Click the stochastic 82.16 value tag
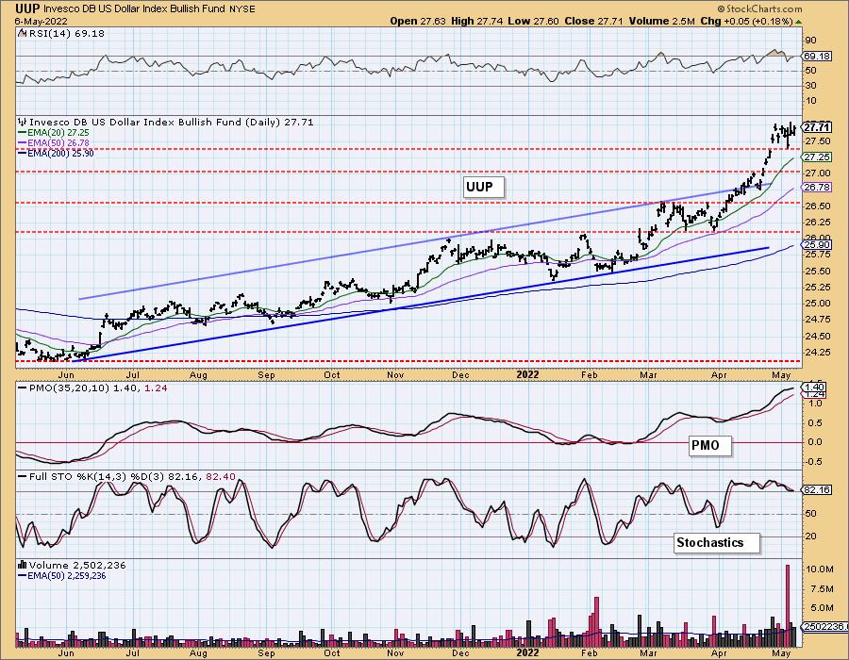The width and height of the screenshot is (849, 660). [x=818, y=490]
